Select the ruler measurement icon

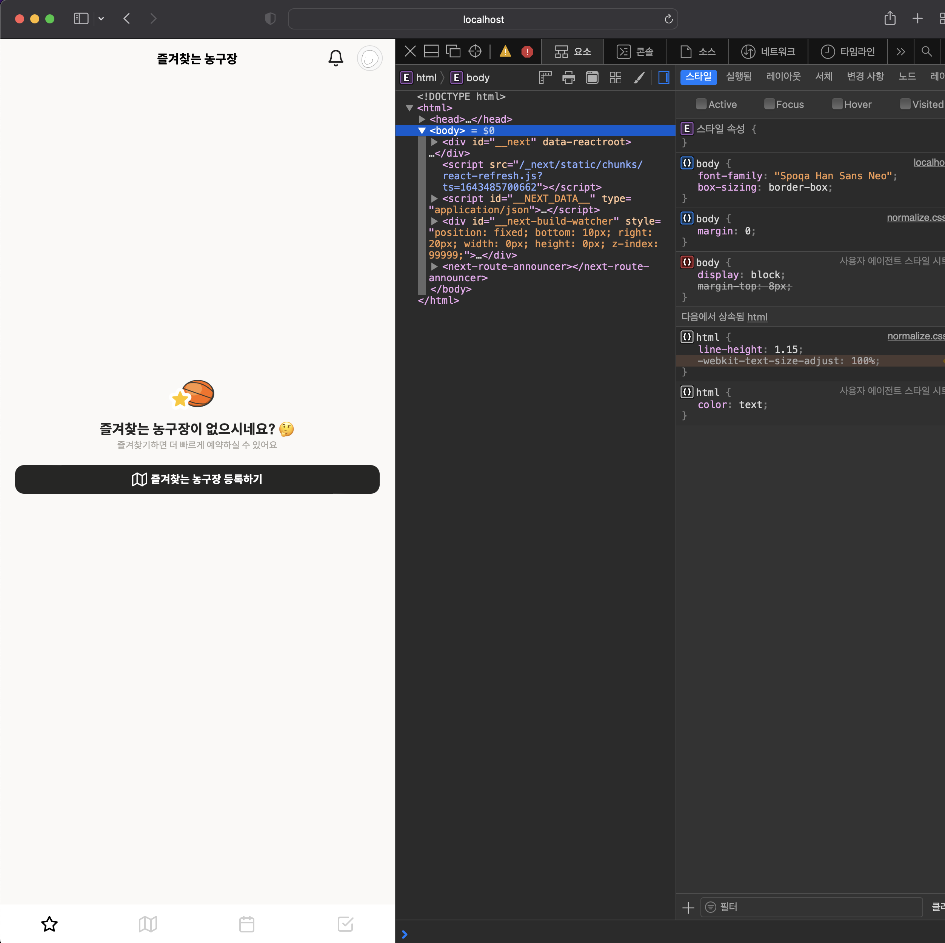[x=545, y=77]
